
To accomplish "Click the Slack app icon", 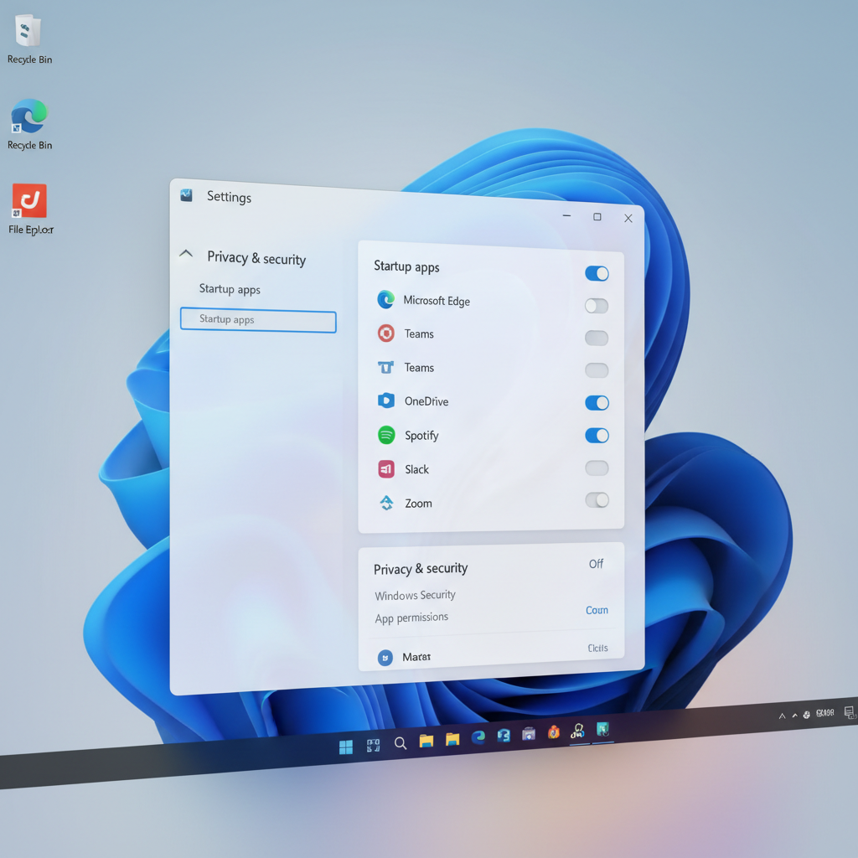I will point(386,469).
